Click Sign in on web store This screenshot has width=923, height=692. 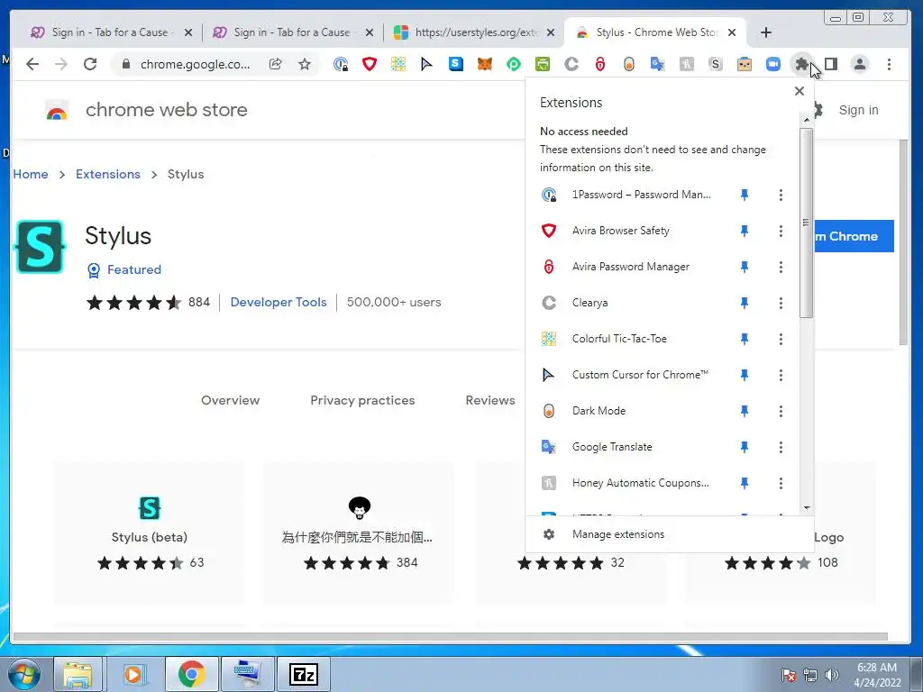(858, 110)
